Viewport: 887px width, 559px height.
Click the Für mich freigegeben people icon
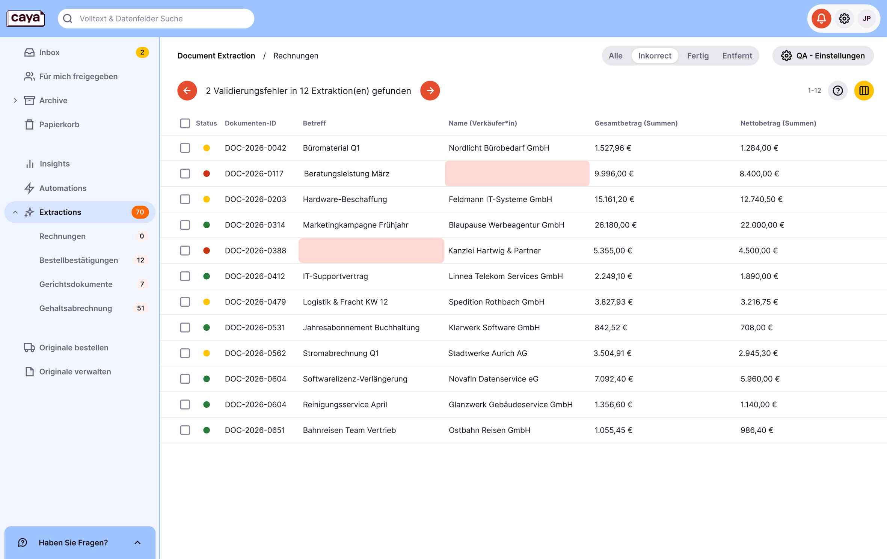click(29, 76)
